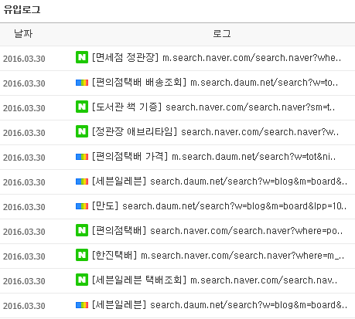Select the 2016.03.30 date in the 세븐일레븐 택배조회 row

click(x=24, y=281)
